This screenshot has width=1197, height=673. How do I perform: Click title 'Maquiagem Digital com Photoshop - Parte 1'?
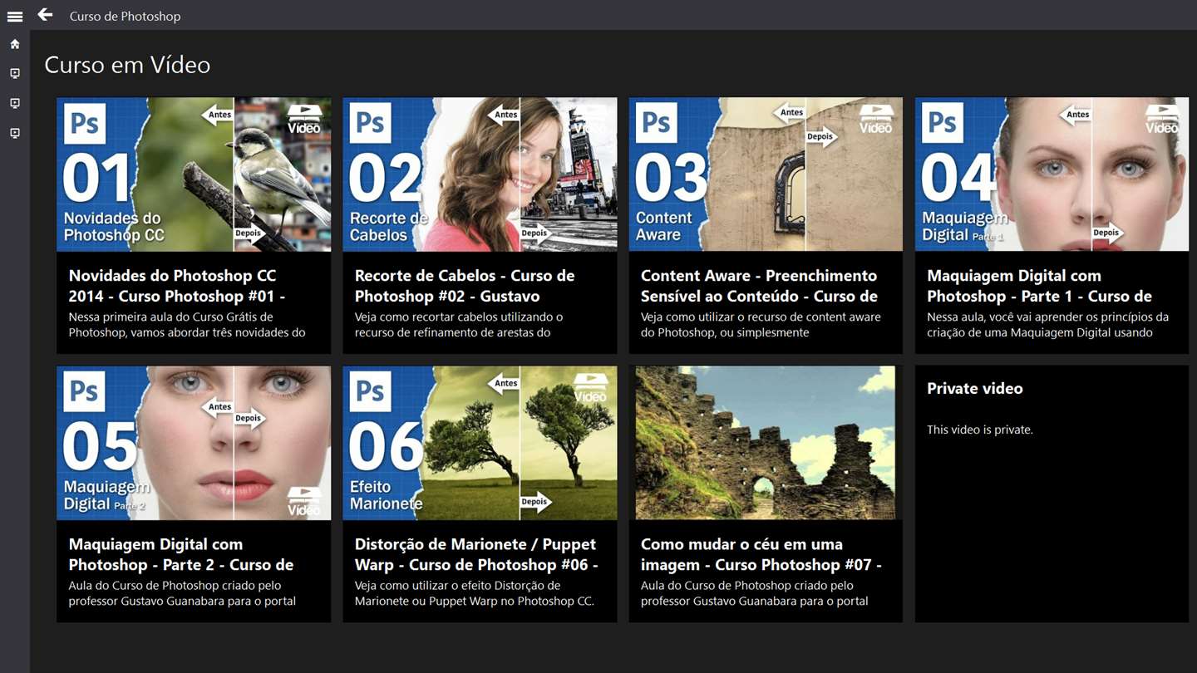(x=1039, y=286)
